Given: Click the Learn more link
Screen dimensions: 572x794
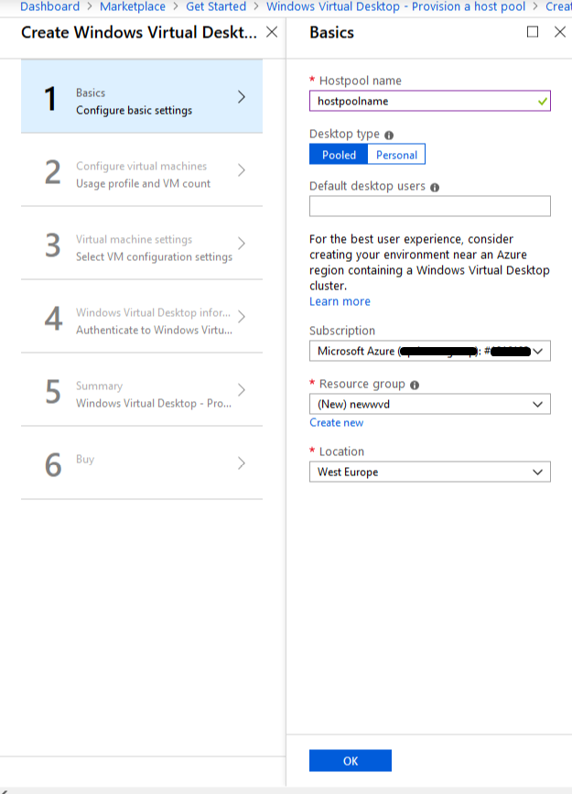Looking at the screenshot, I should point(340,301).
